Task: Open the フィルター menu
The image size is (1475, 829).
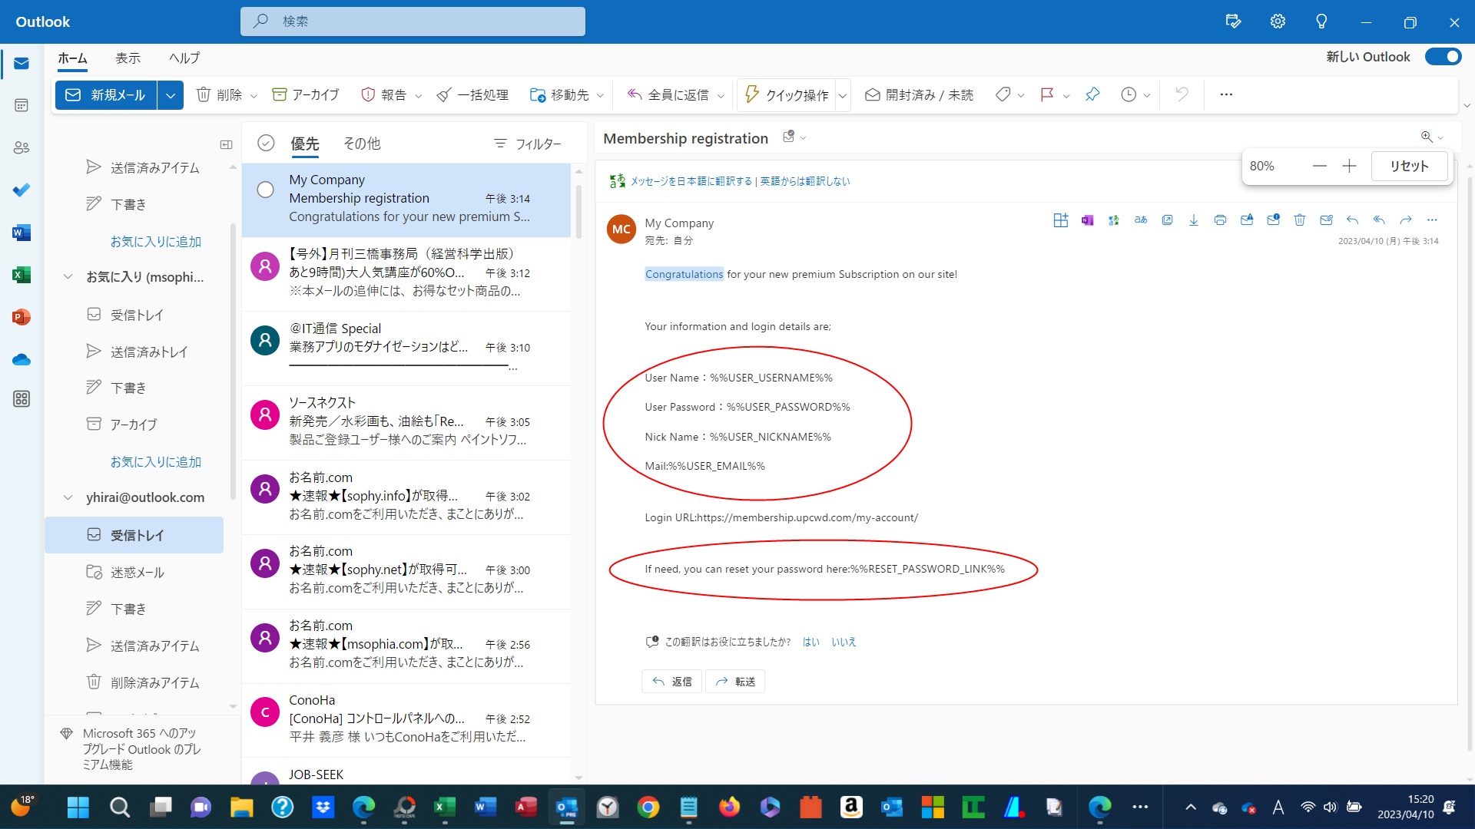Action: [527, 144]
